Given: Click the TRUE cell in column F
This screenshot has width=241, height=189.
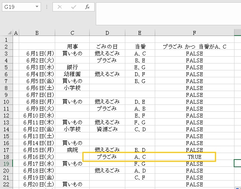Looking at the screenshot, I should pyautogui.click(x=194, y=157).
